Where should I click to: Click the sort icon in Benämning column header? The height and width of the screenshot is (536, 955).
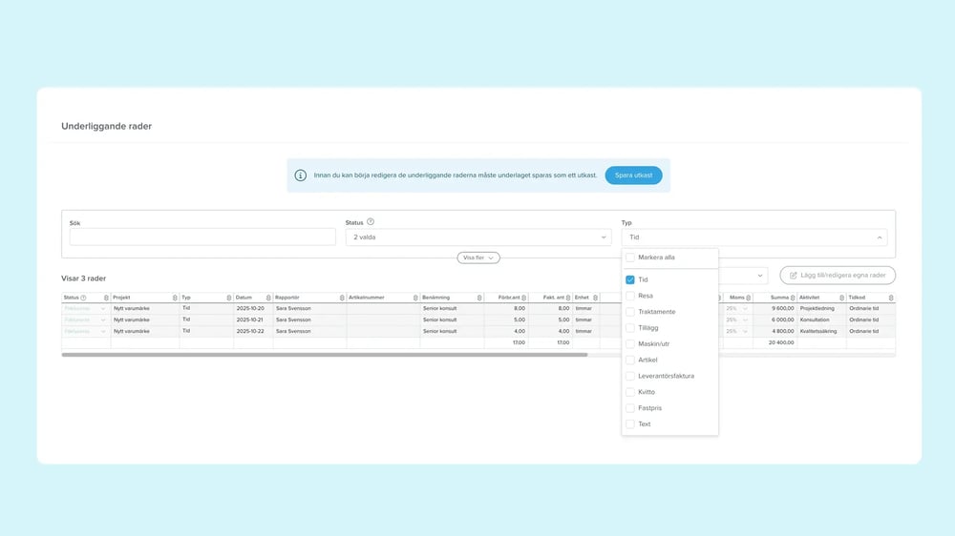click(x=480, y=298)
